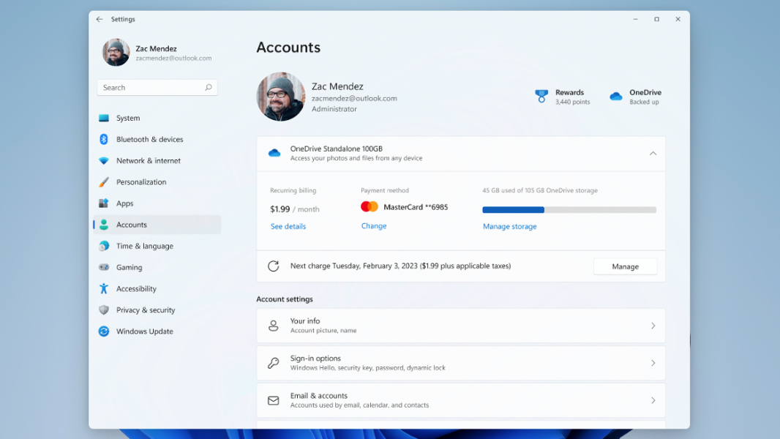Select Time & language in sidebar
The image size is (780, 439).
click(144, 247)
